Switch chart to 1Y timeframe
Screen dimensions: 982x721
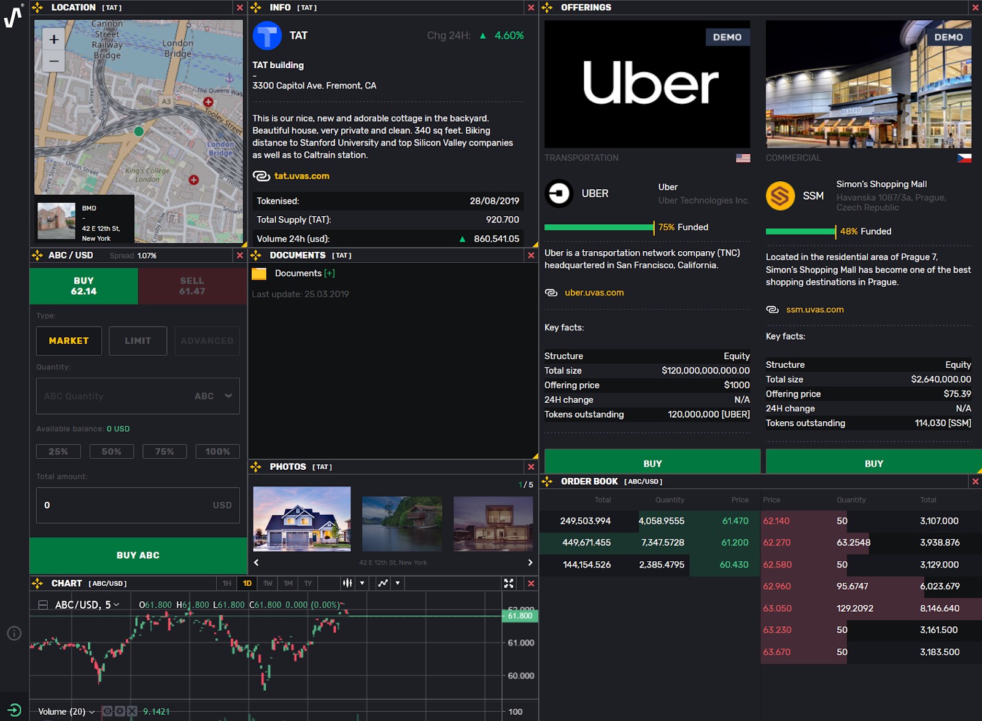(308, 583)
